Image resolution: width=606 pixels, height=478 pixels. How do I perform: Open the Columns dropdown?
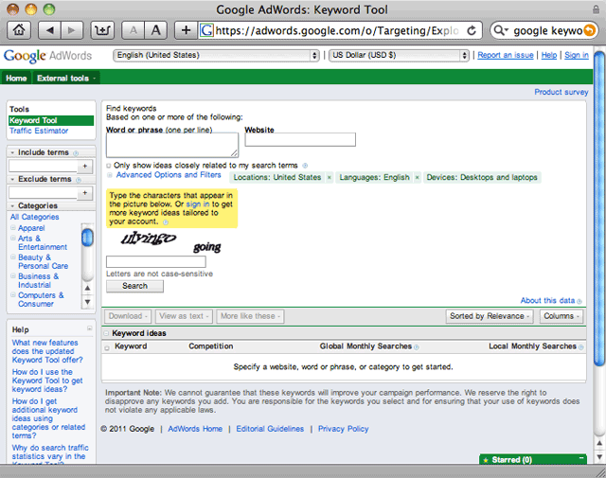561,316
